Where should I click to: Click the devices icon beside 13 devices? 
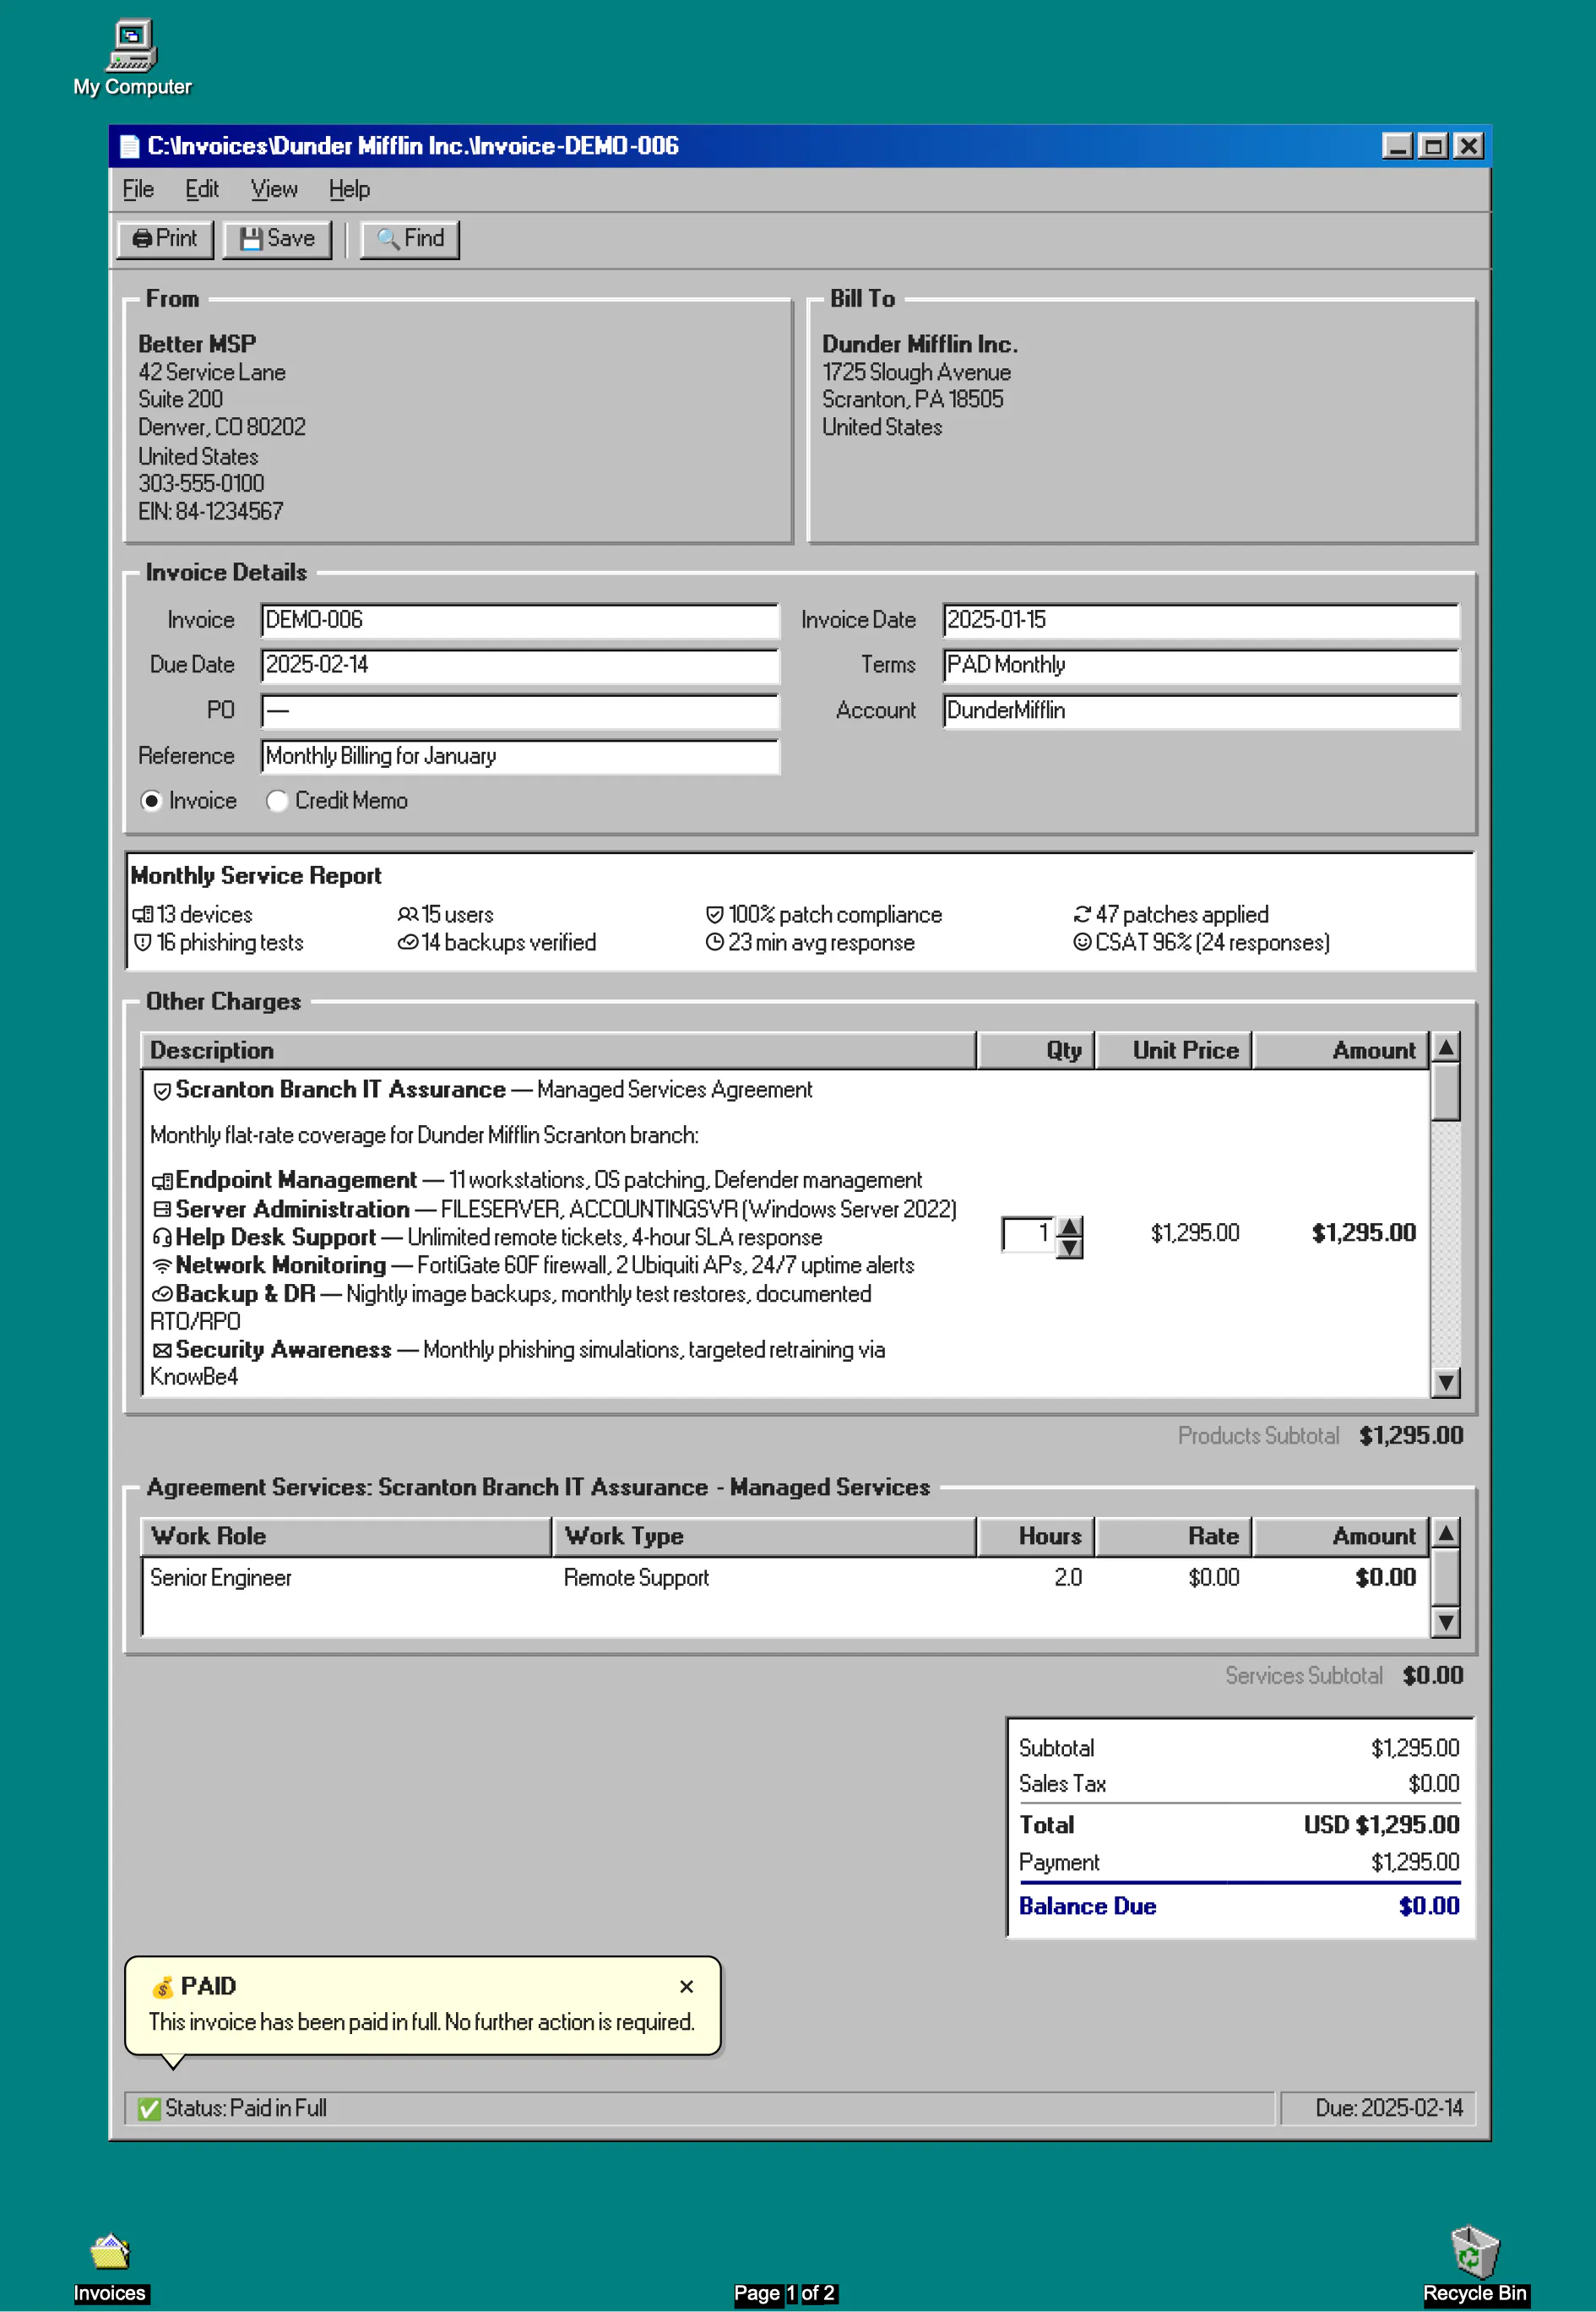coord(143,914)
